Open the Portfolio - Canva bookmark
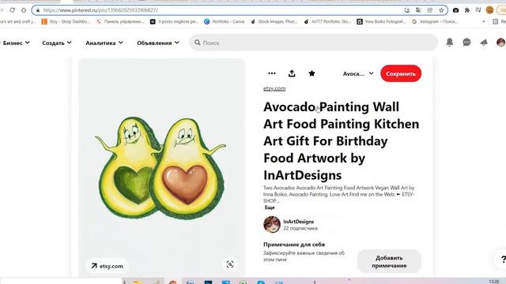This screenshot has width=506, height=284. click(x=225, y=21)
